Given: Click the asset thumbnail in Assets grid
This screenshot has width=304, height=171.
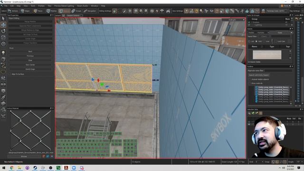Looking at the screenshot, I should coord(267,55).
